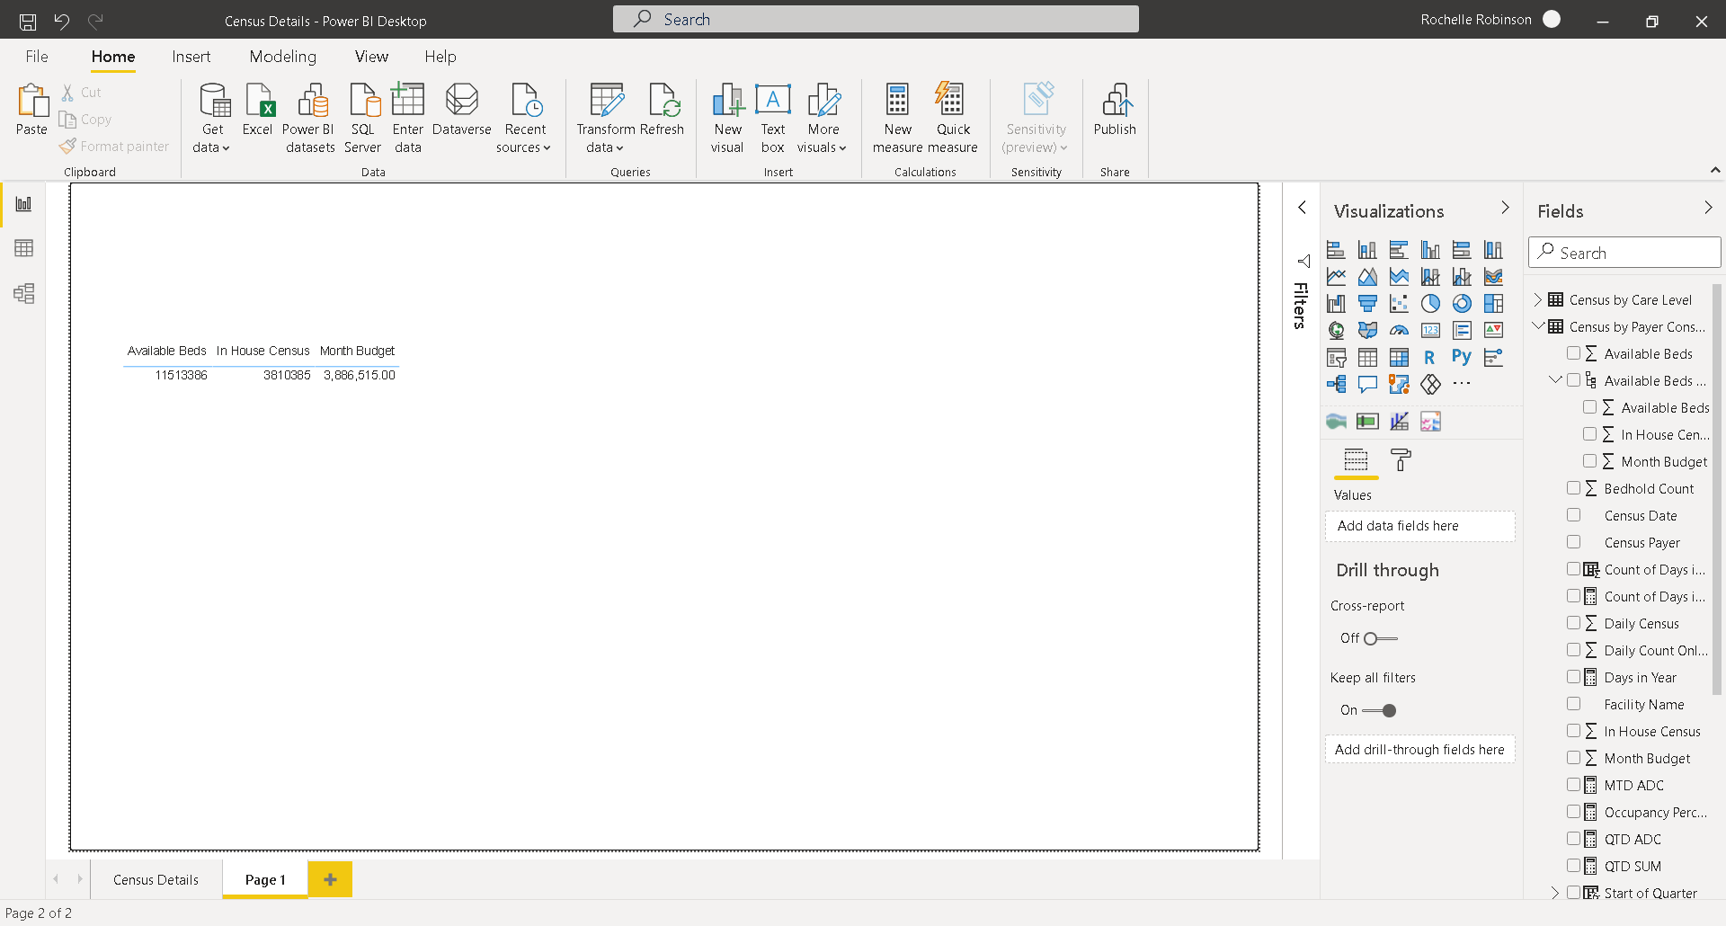Expand Census by Care Level table
The width and height of the screenshot is (1726, 926).
click(1538, 299)
